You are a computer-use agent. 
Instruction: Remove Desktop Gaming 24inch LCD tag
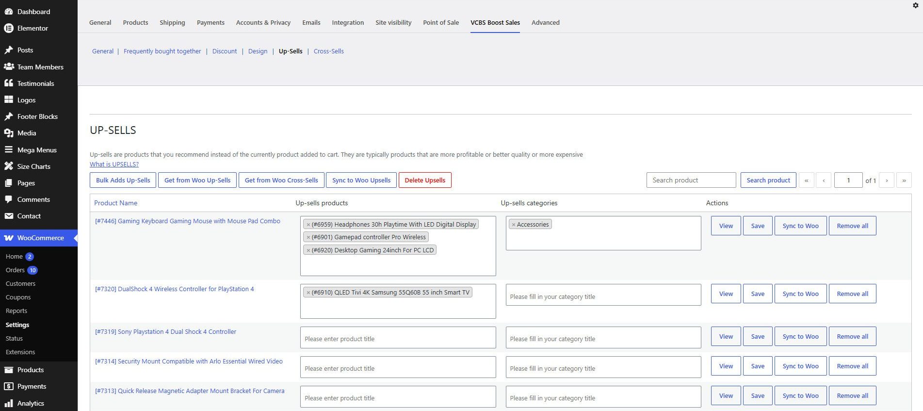308,250
